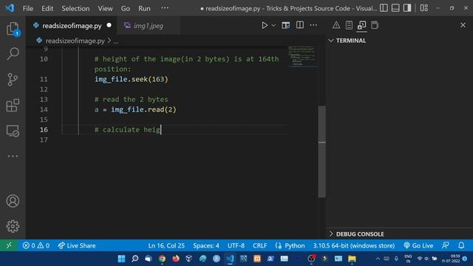Show additional views ellipsis in activity bar

pos(13,156)
